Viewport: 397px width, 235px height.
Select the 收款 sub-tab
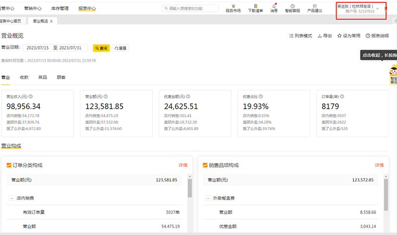[x=24, y=77]
